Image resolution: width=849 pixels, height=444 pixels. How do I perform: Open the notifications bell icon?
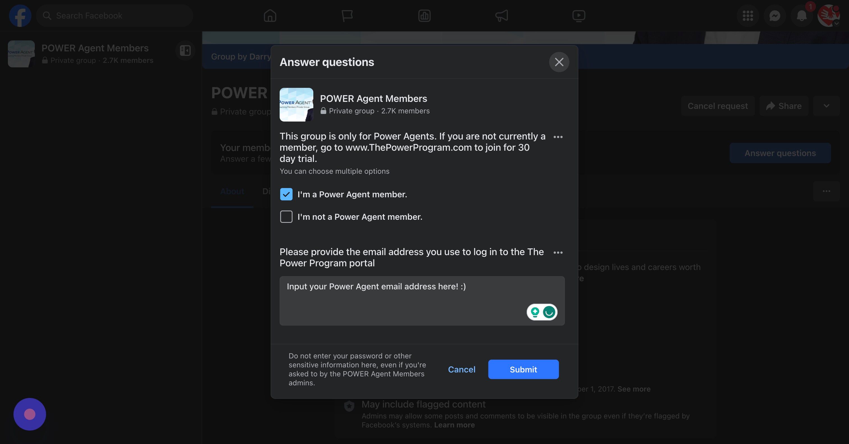click(802, 15)
